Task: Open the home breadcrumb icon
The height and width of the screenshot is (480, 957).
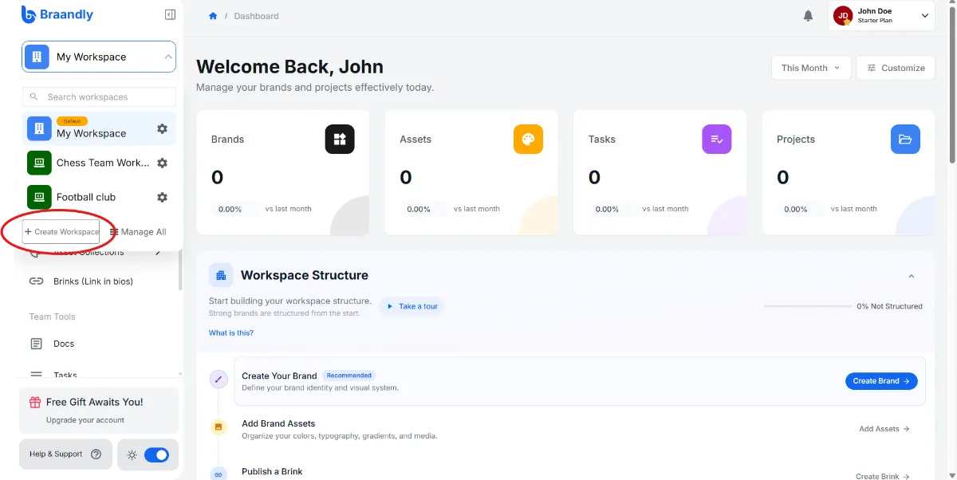Action: (213, 16)
